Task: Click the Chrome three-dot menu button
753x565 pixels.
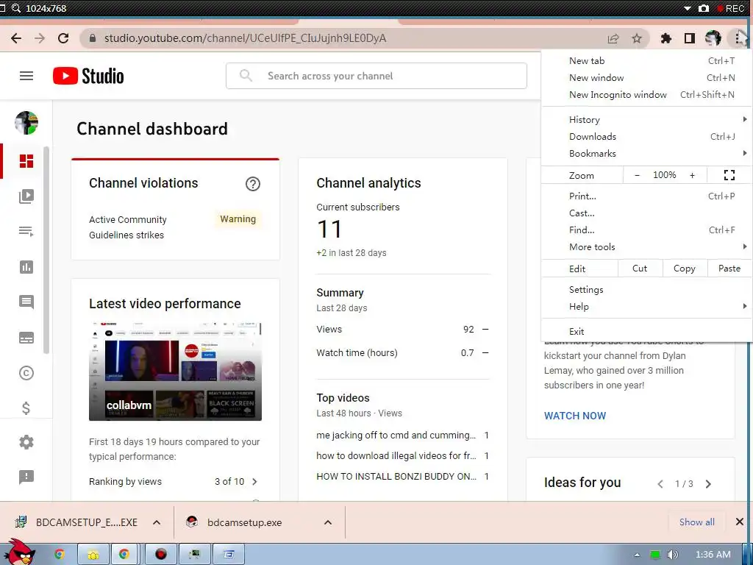Action: point(738,38)
